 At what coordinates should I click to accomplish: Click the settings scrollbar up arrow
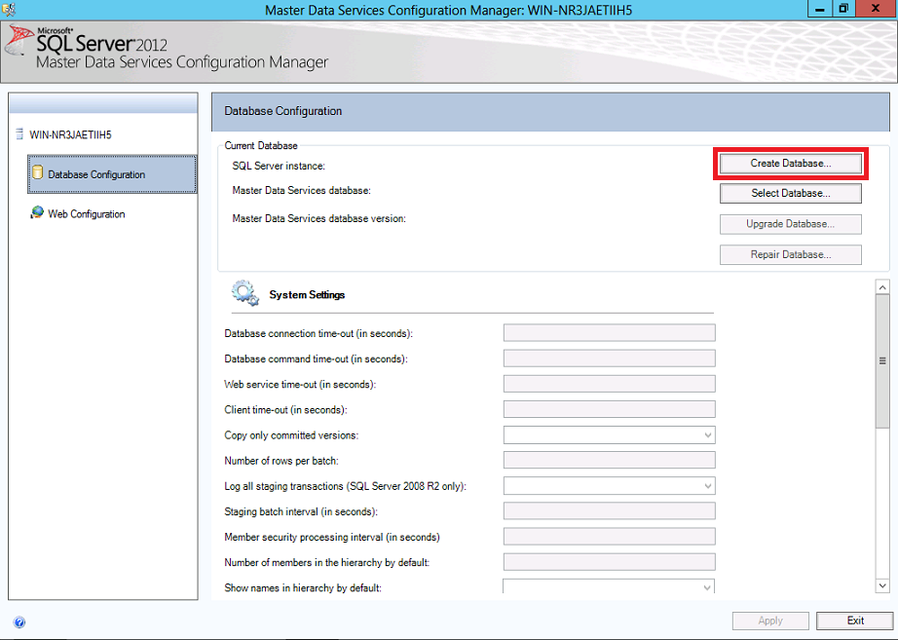coord(882,286)
